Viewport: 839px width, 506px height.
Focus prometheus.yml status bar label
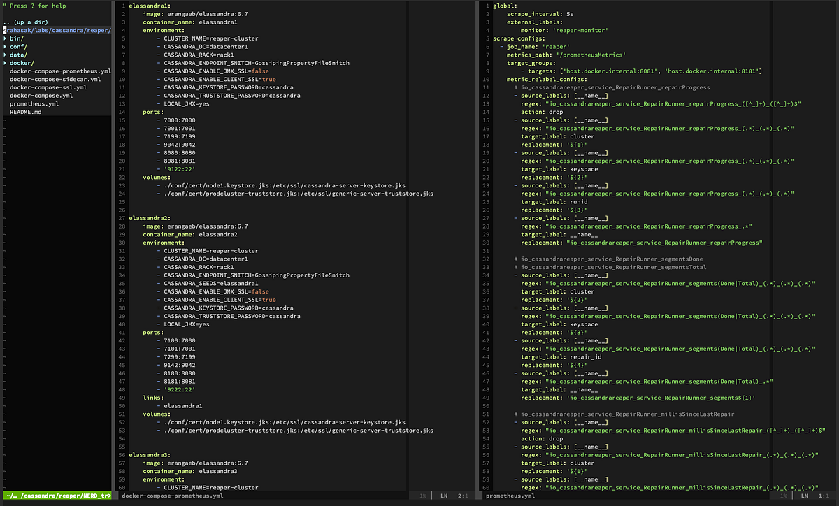point(510,496)
